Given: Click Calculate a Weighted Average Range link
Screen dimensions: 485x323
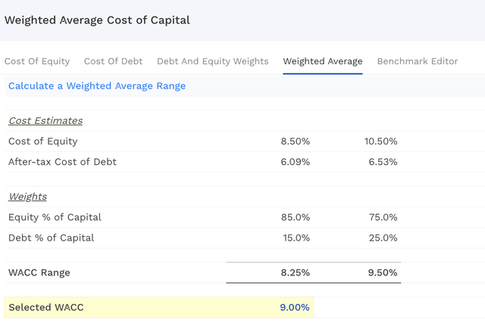Looking at the screenshot, I should tap(97, 86).
